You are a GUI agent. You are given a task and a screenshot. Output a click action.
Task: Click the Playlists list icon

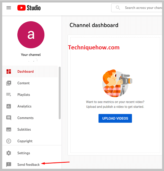pos(9,94)
